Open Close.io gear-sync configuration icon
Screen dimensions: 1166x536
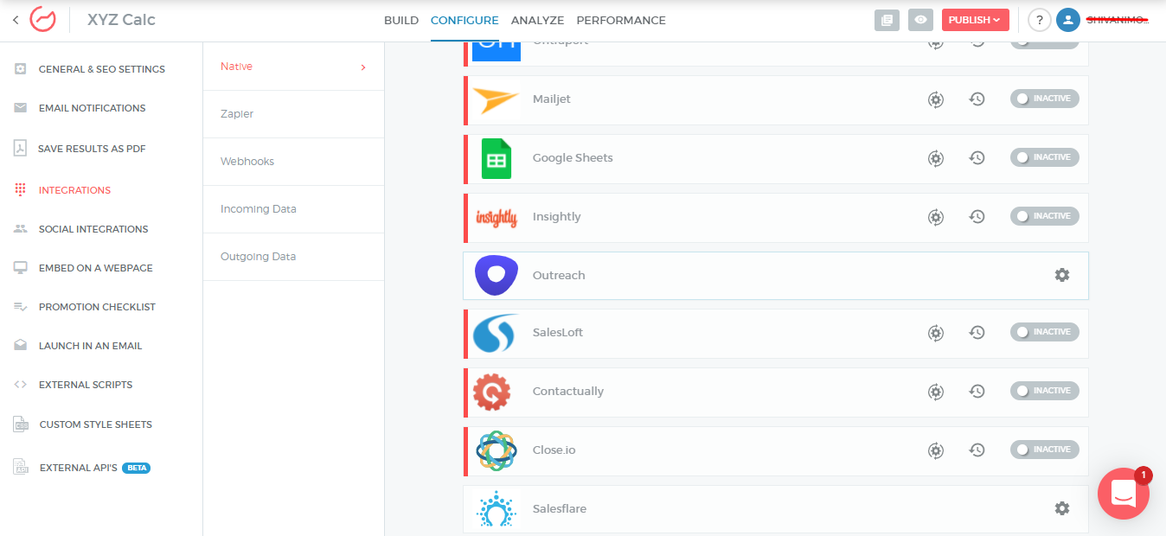(936, 450)
